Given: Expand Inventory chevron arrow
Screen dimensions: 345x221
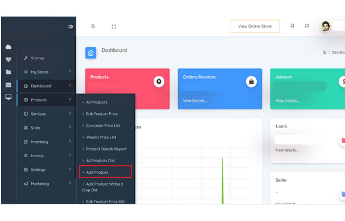Looking at the screenshot, I should click(70, 141).
